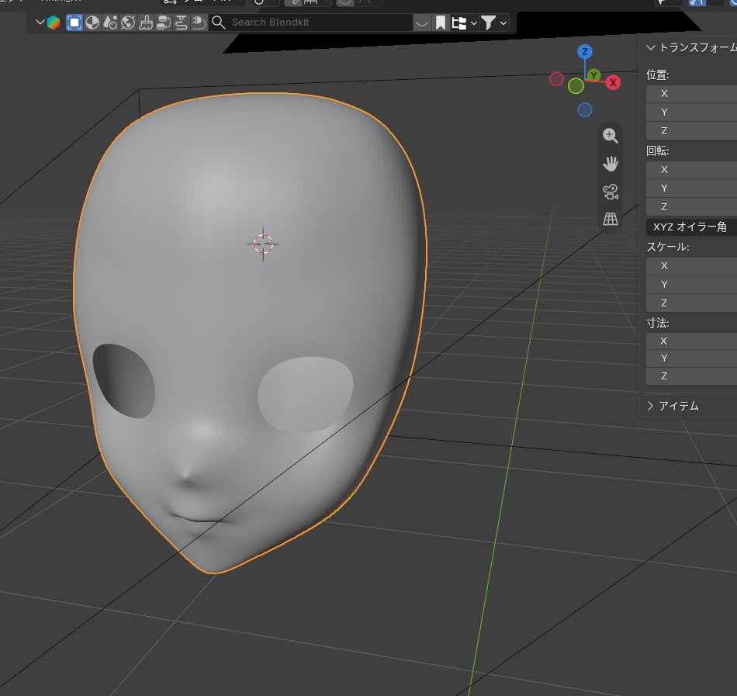737x696 pixels.
Task: Click the negative Y axis gizmo circle
Action: (576, 86)
